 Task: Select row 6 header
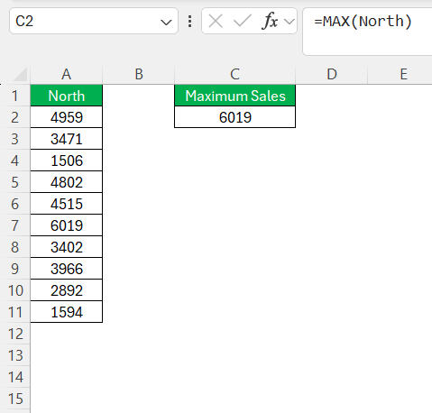pyautogui.click(x=15, y=204)
